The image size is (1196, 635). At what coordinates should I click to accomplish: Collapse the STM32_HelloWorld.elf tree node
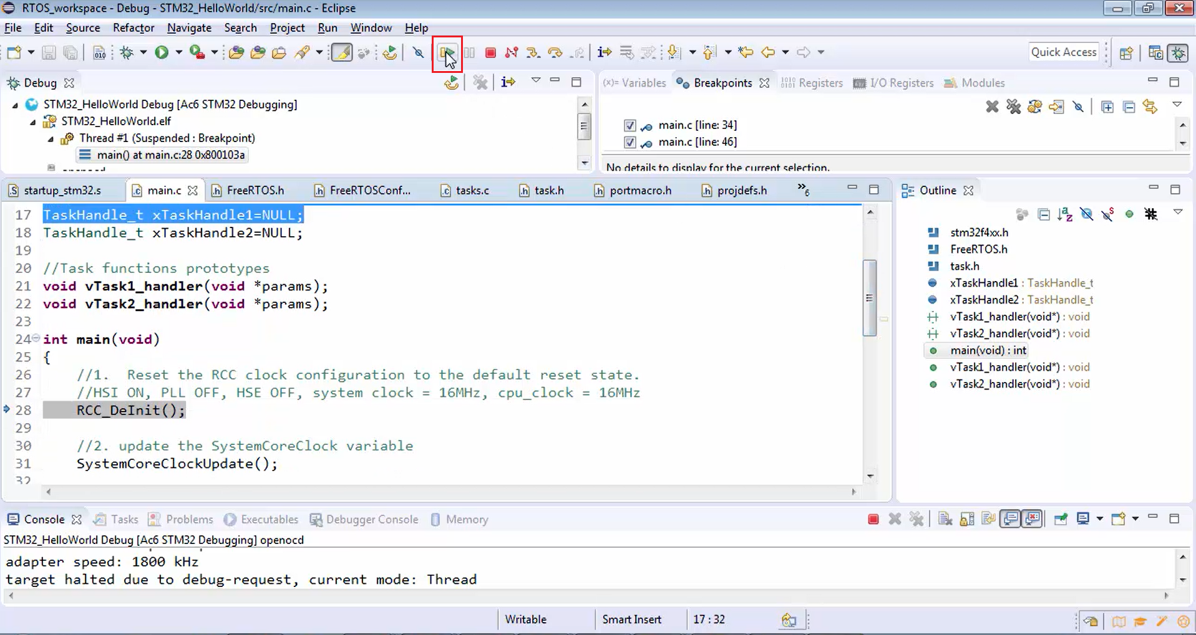pyautogui.click(x=33, y=122)
